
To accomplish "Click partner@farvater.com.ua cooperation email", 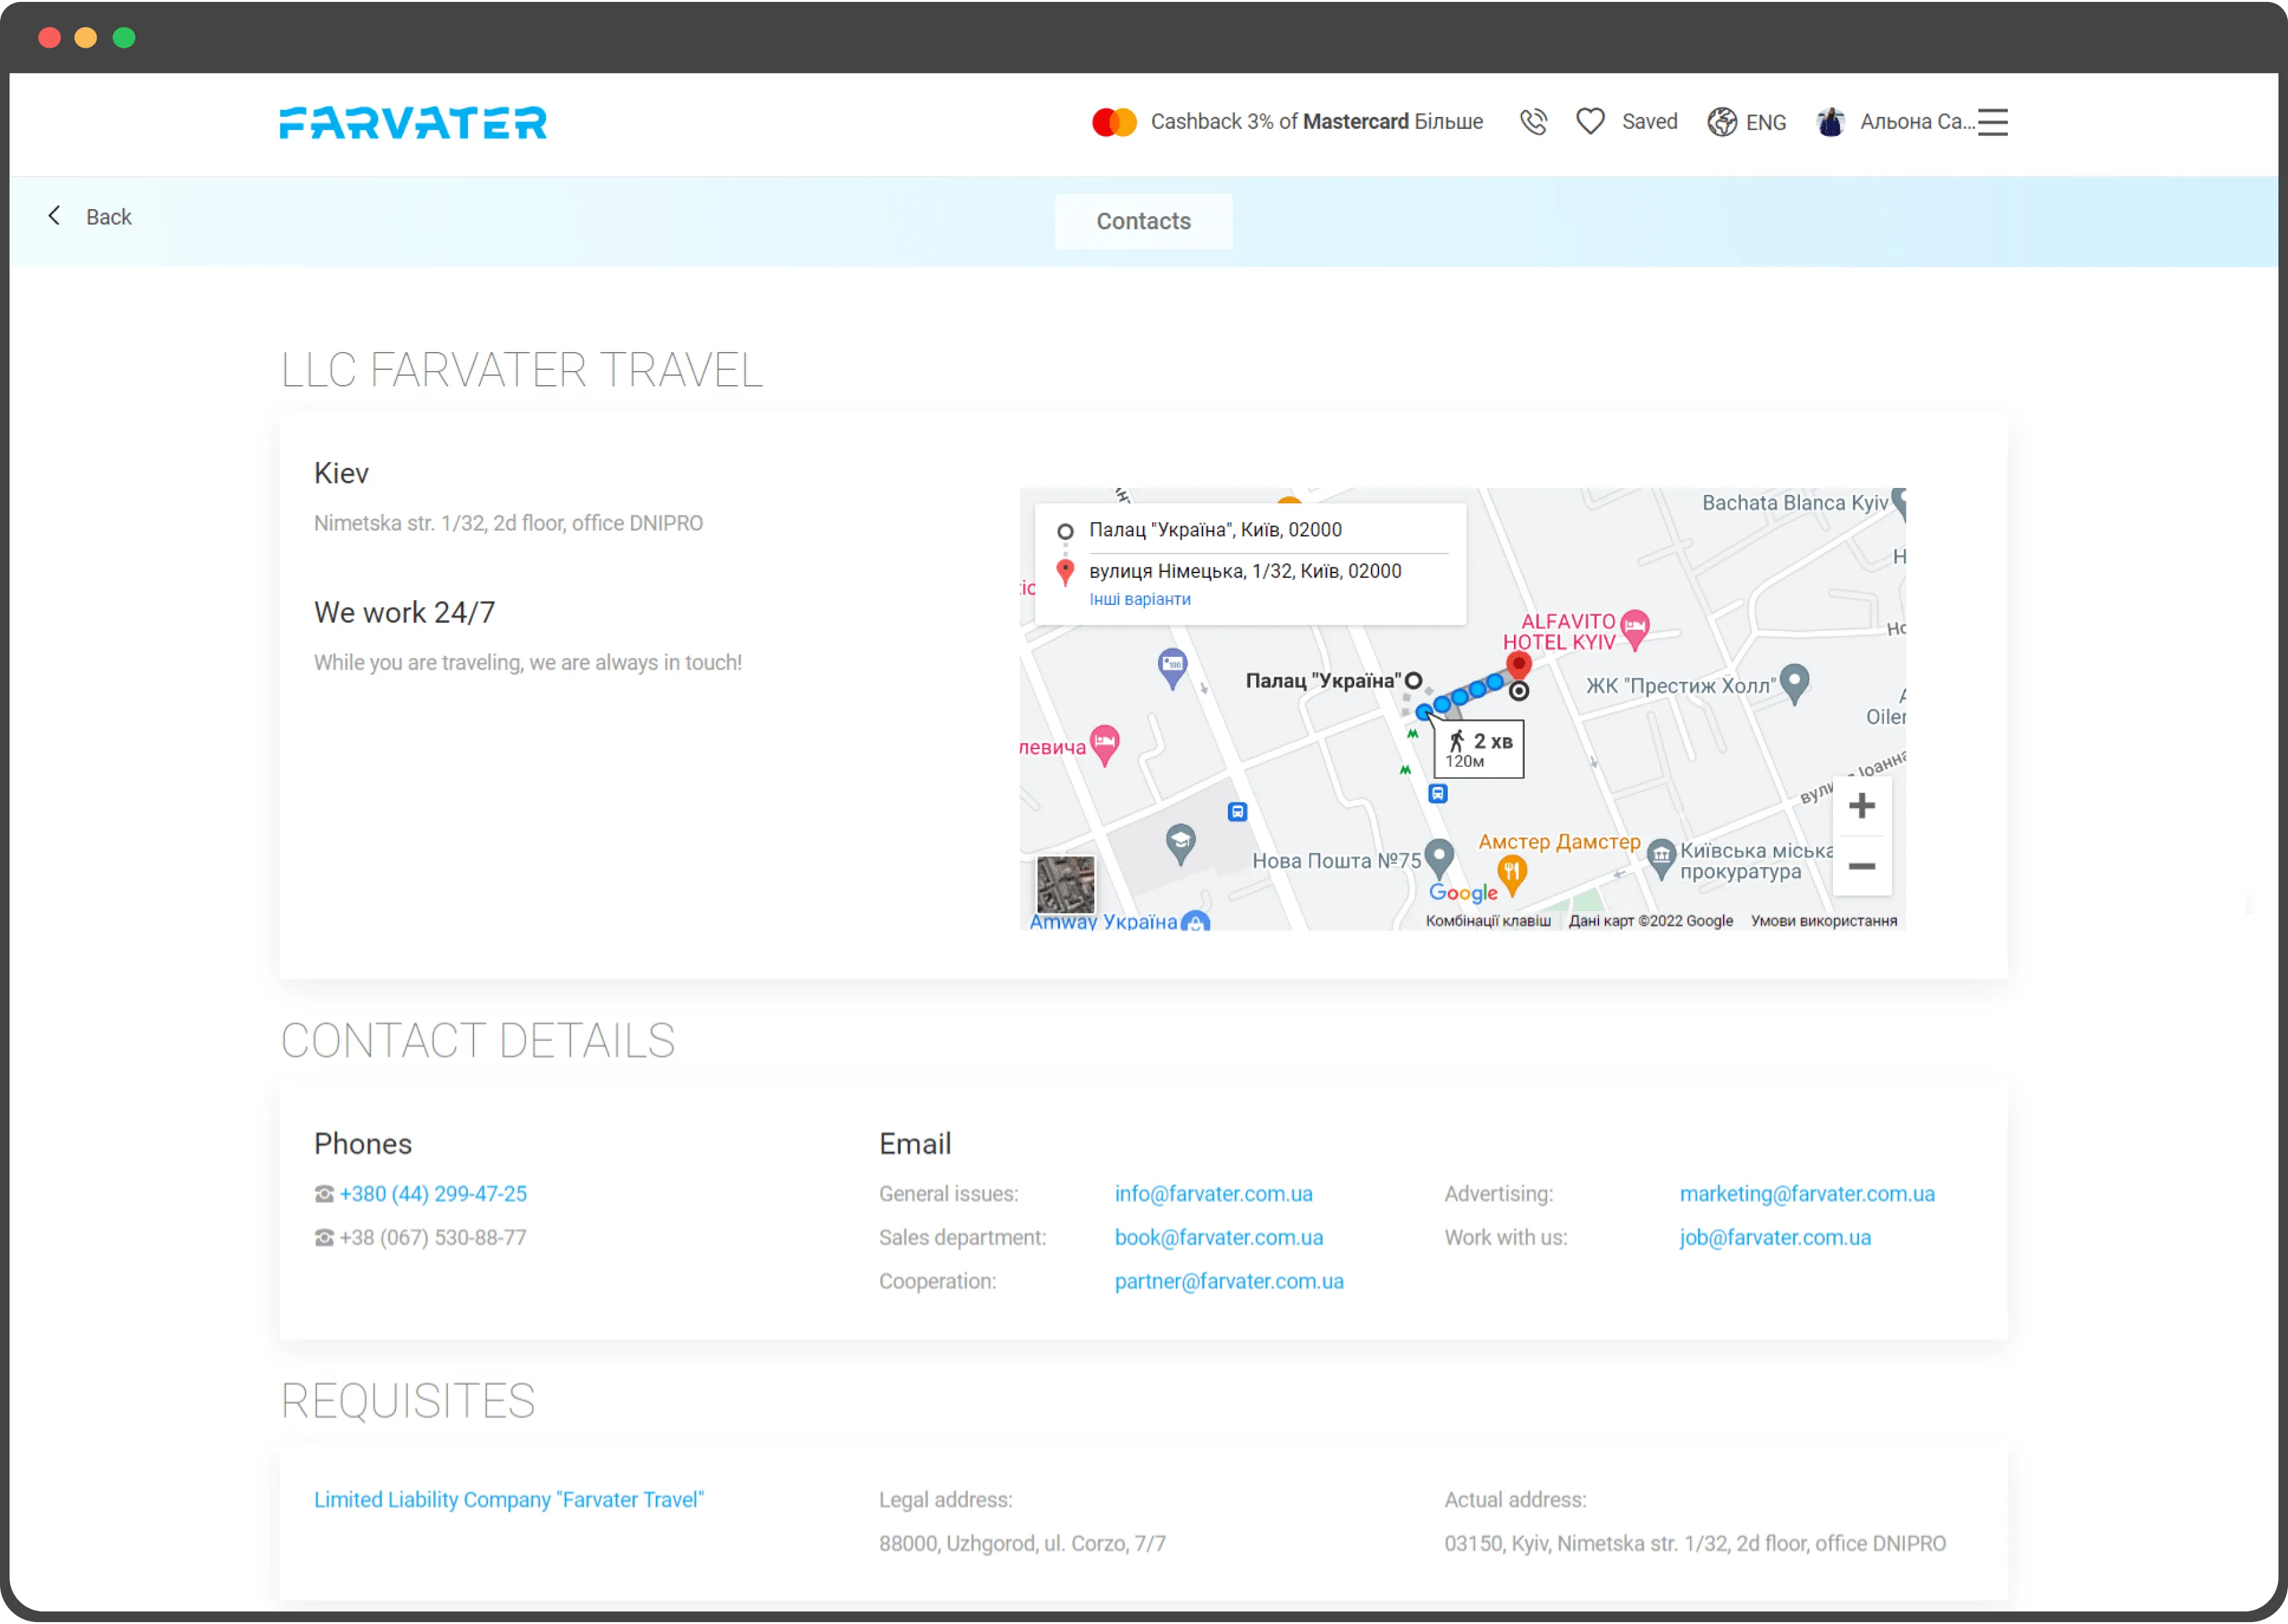I will point(1228,1281).
